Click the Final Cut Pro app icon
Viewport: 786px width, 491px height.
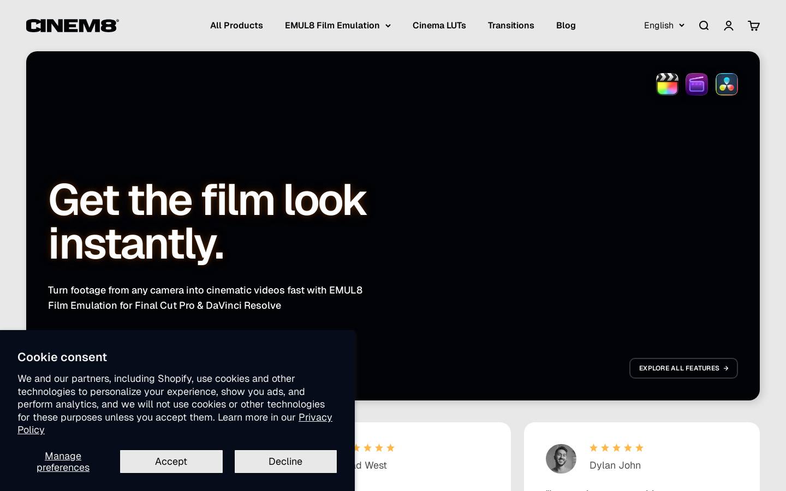pyautogui.click(x=667, y=84)
